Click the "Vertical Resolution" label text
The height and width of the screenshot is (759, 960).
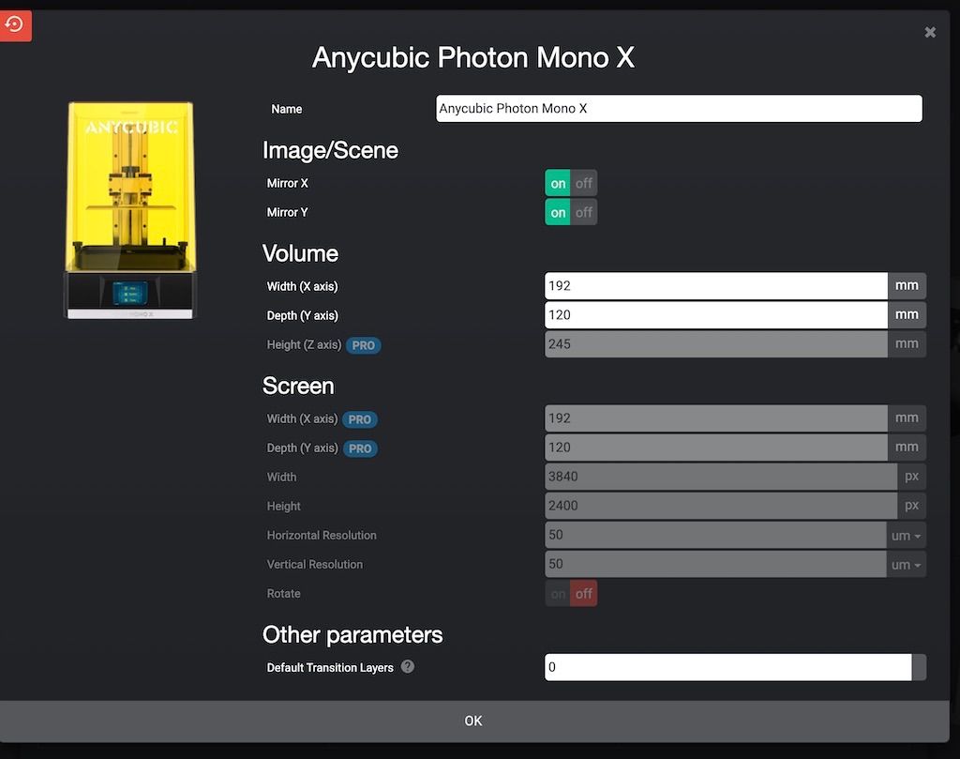click(x=315, y=564)
